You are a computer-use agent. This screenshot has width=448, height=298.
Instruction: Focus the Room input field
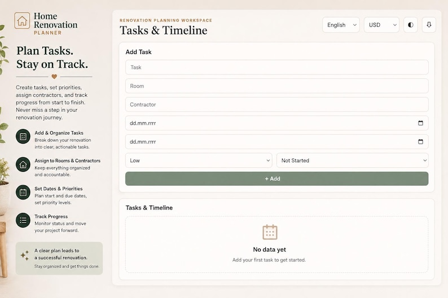click(x=276, y=86)
